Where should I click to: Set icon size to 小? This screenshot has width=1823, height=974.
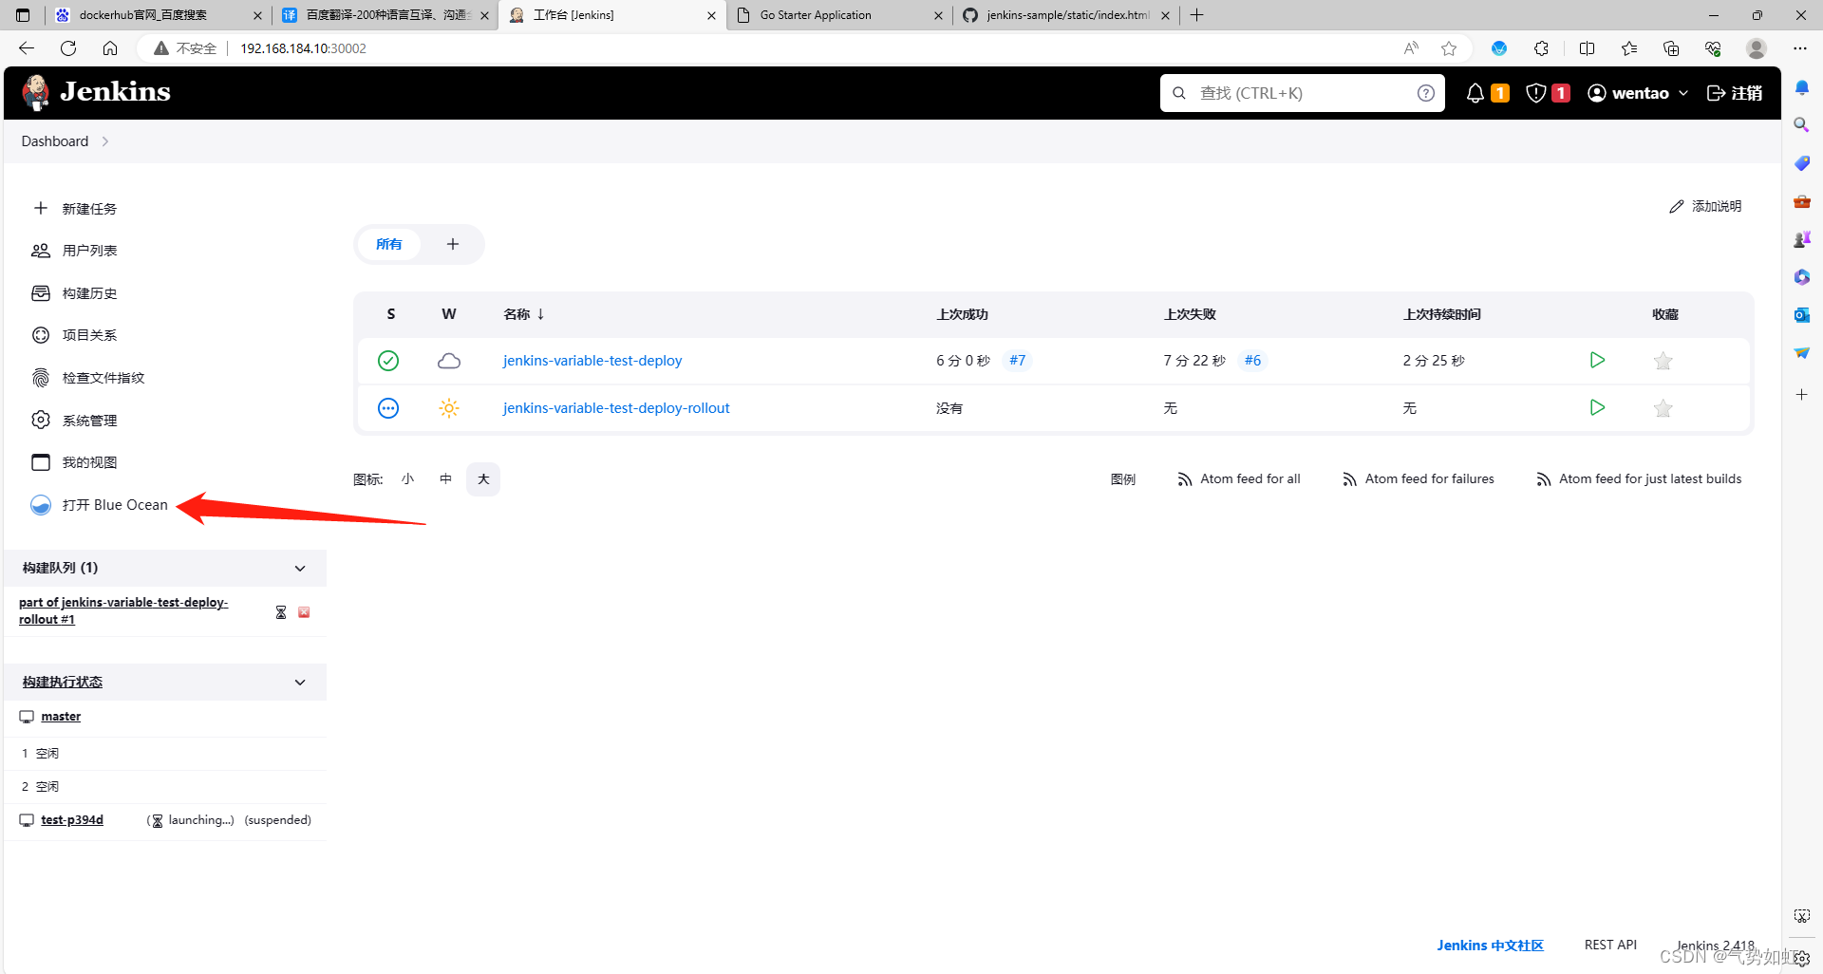[x=408, y=479]
